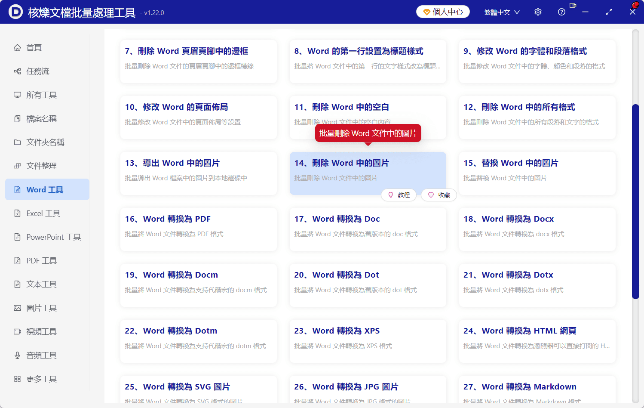Select tool 16 Word 轉換為 PDF
Screen dimensions: 644x408
[x=198, y=229]
